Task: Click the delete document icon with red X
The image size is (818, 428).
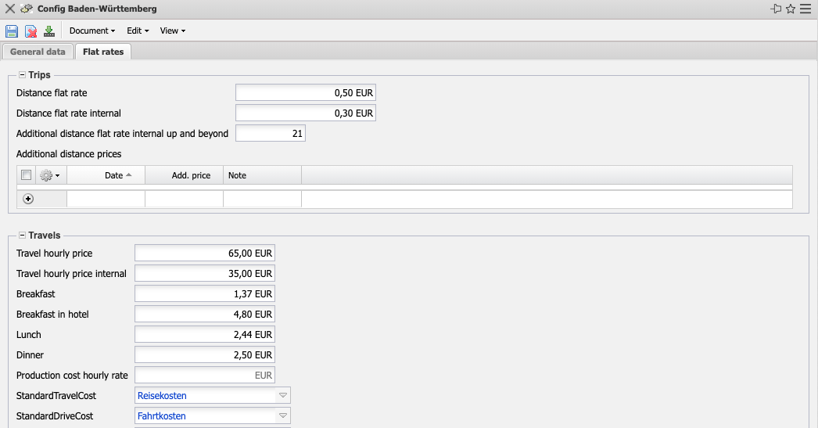Action: click(30, 31)
